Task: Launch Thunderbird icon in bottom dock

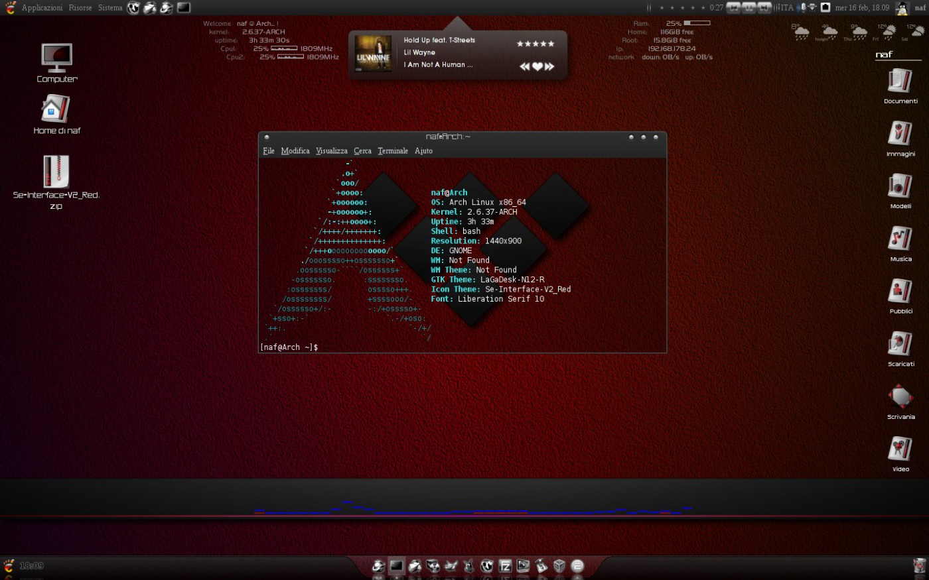Action: (415, 566)
